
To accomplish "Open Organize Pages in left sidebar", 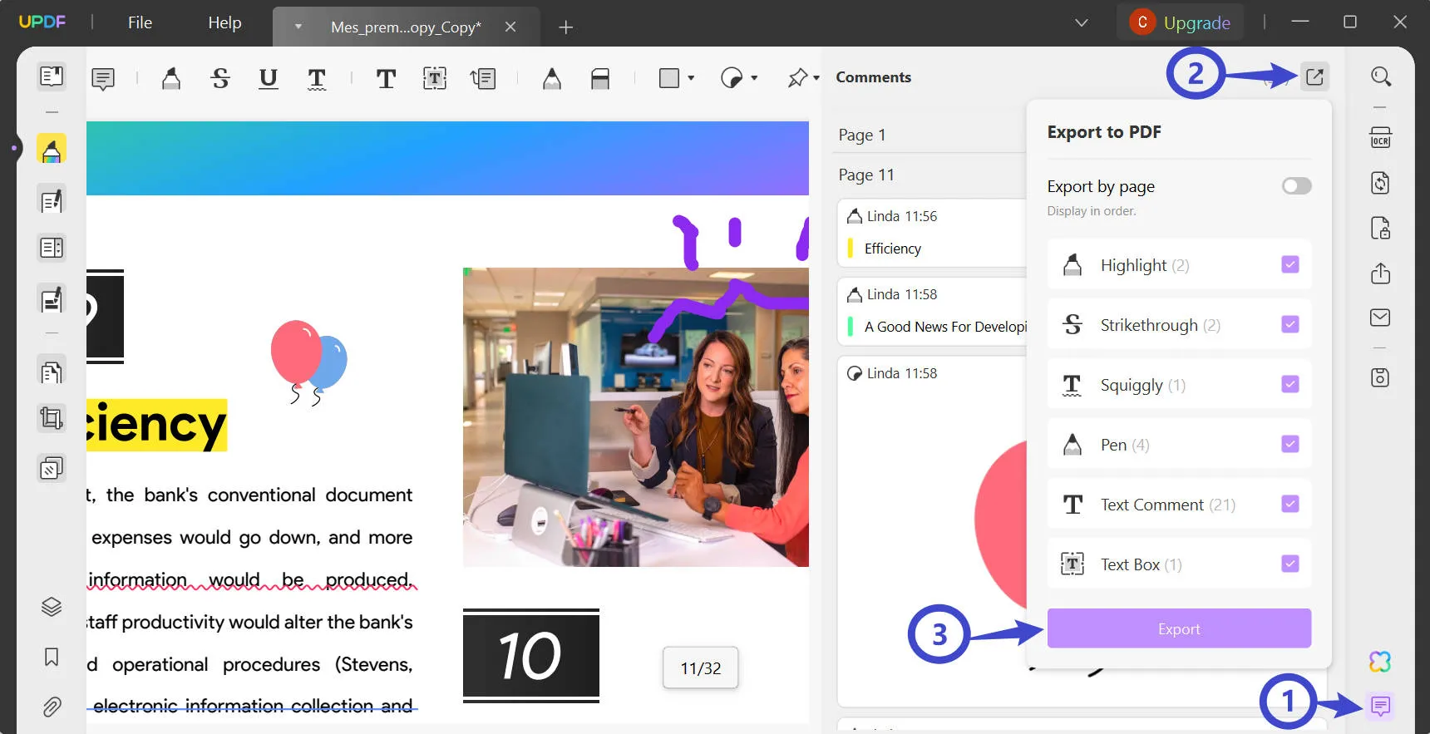I will point(52,372).
